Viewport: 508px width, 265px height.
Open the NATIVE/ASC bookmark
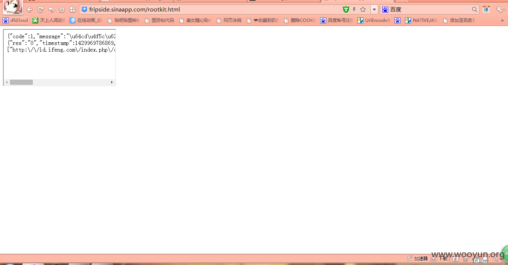(421, 20)
